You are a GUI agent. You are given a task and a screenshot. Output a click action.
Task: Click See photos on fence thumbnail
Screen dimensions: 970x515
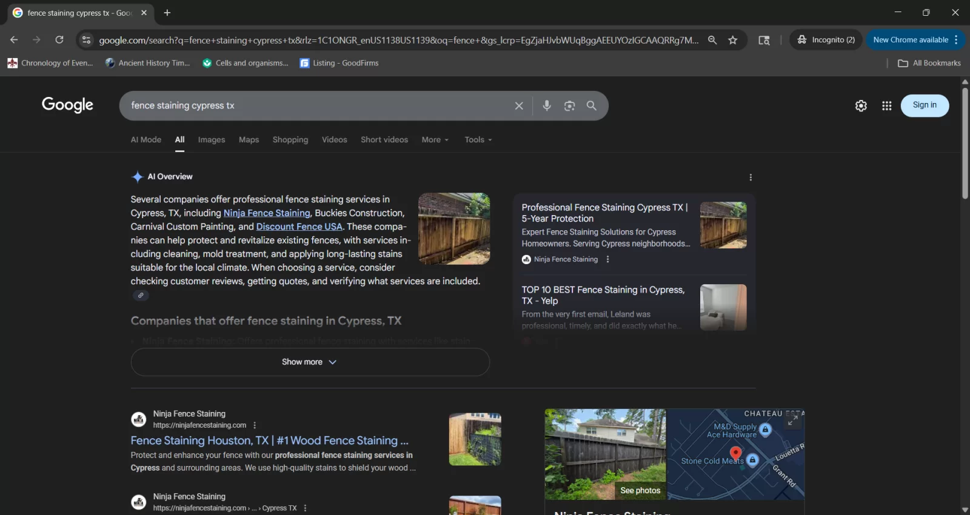[640, 491]
